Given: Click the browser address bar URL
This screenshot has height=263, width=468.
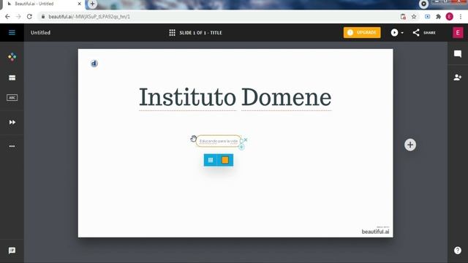Looking at the screenshot, I should pyautogui.click(x=89, y=17).
